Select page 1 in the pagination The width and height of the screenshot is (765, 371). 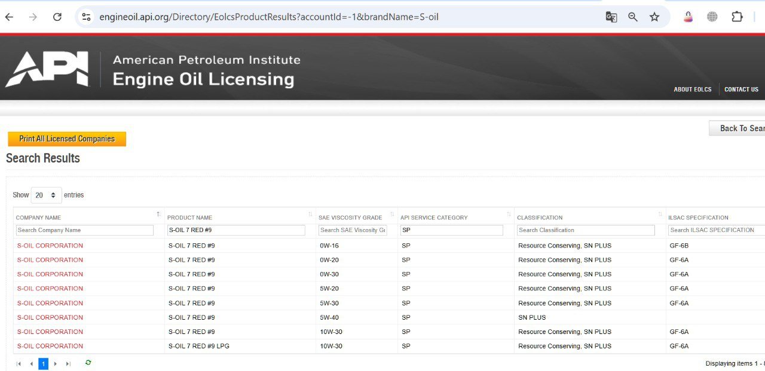43,364
